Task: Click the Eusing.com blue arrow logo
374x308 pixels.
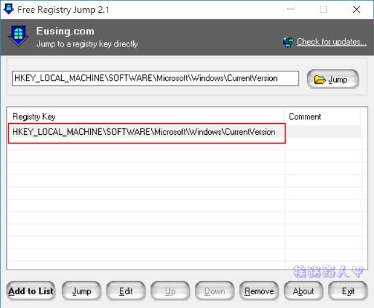Action: 18,36
